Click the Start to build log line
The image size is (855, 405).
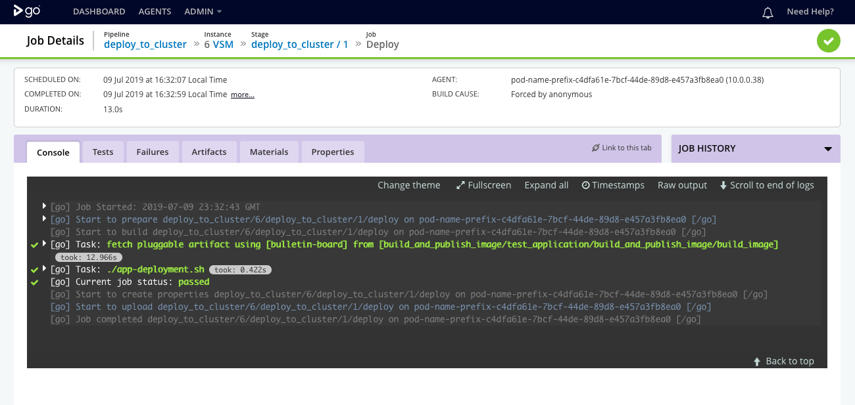[x=378, y=232]
